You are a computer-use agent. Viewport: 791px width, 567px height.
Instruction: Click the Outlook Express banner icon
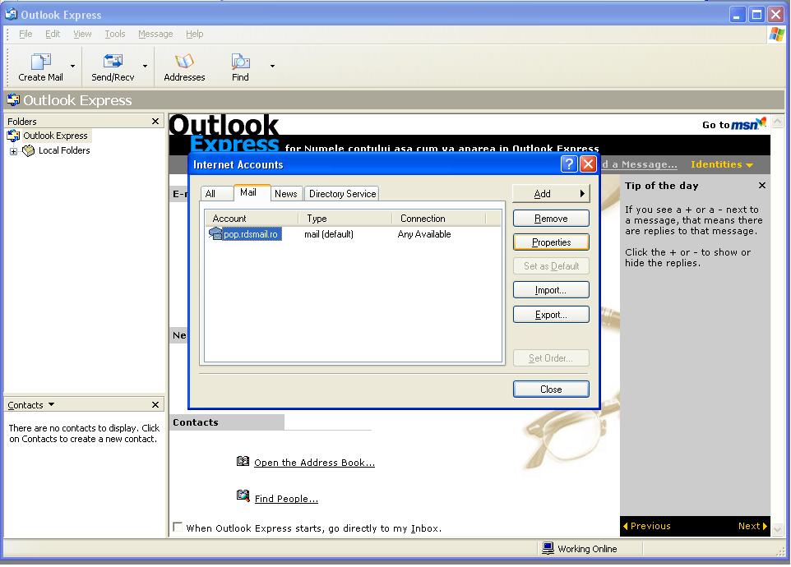[13, 99]
